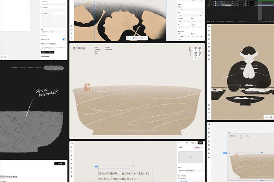Click the Studio logo icon in monk illustration editor
274x182 pixels.
[209, 27]
